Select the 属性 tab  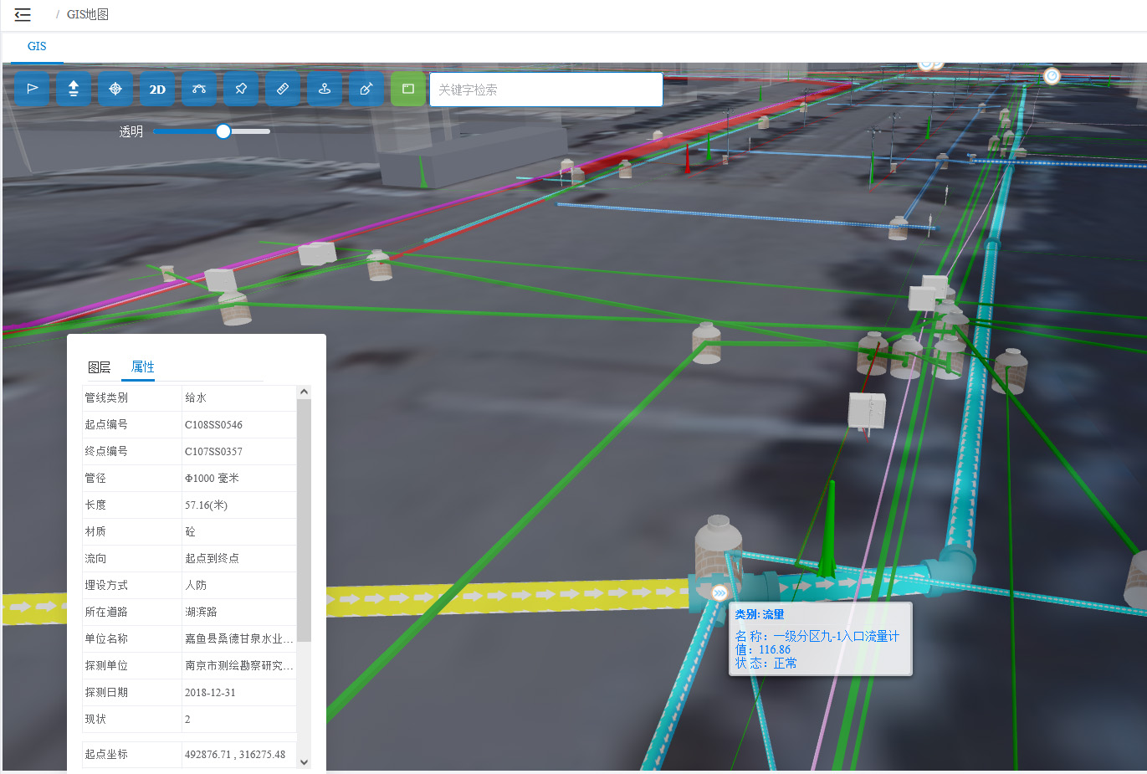(143, 366)
